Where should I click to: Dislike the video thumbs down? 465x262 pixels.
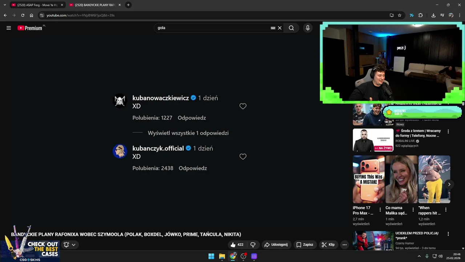253,245
